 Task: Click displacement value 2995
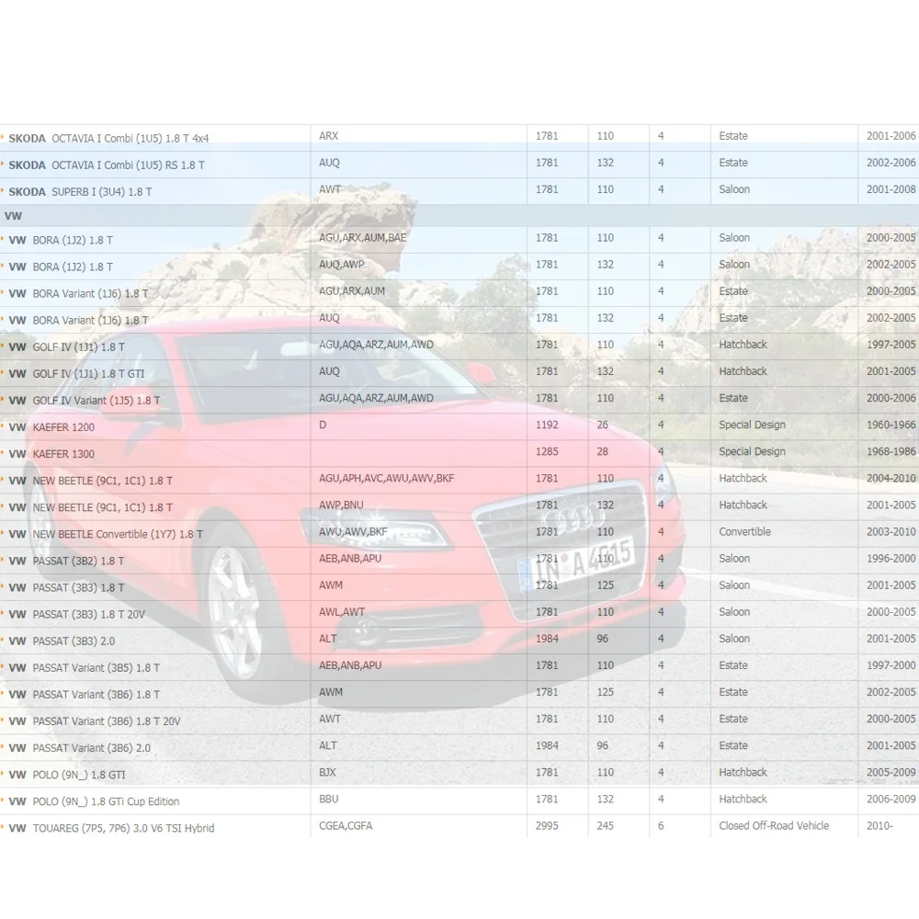(547, 826)
